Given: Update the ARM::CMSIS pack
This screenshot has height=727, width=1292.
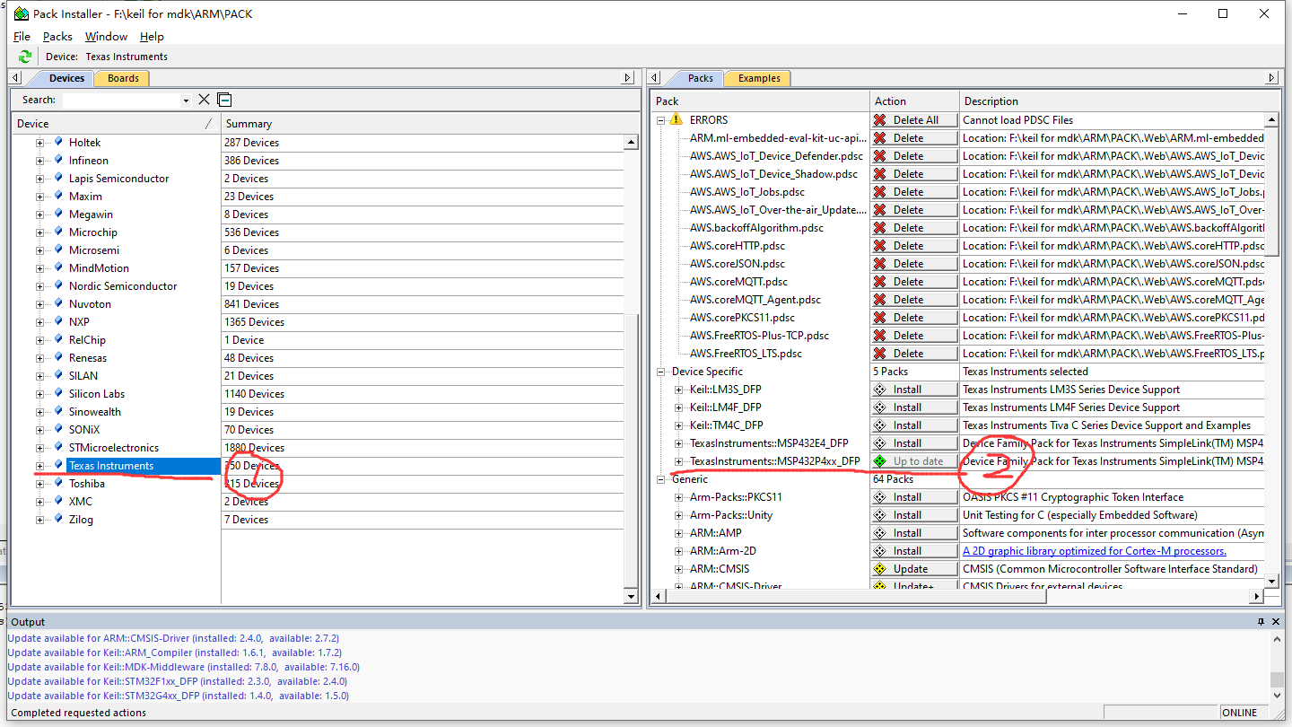Looking at the screenshot, I should click(913, 568).
